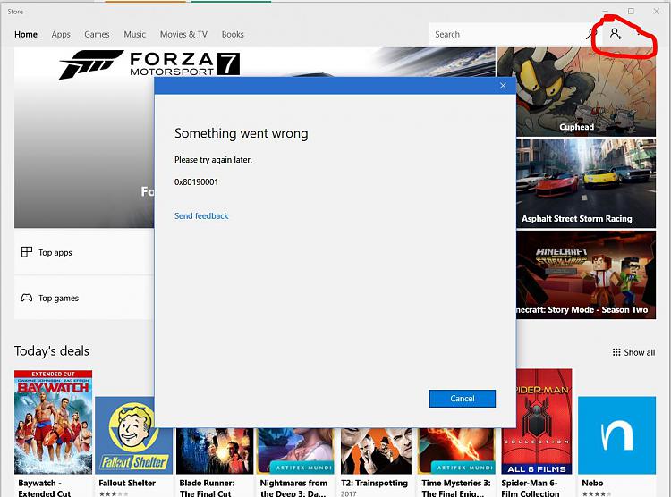Open Asphalt Street Storm Racing tile
This screenshot has height=497, width=671.
(x=586, y=183)
